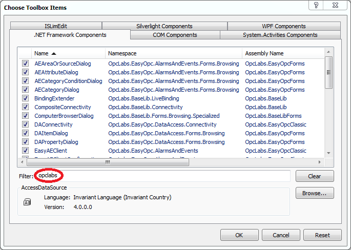351x250 pixels.
Task: Open the COM Components tab
Action: coord(175,35)
